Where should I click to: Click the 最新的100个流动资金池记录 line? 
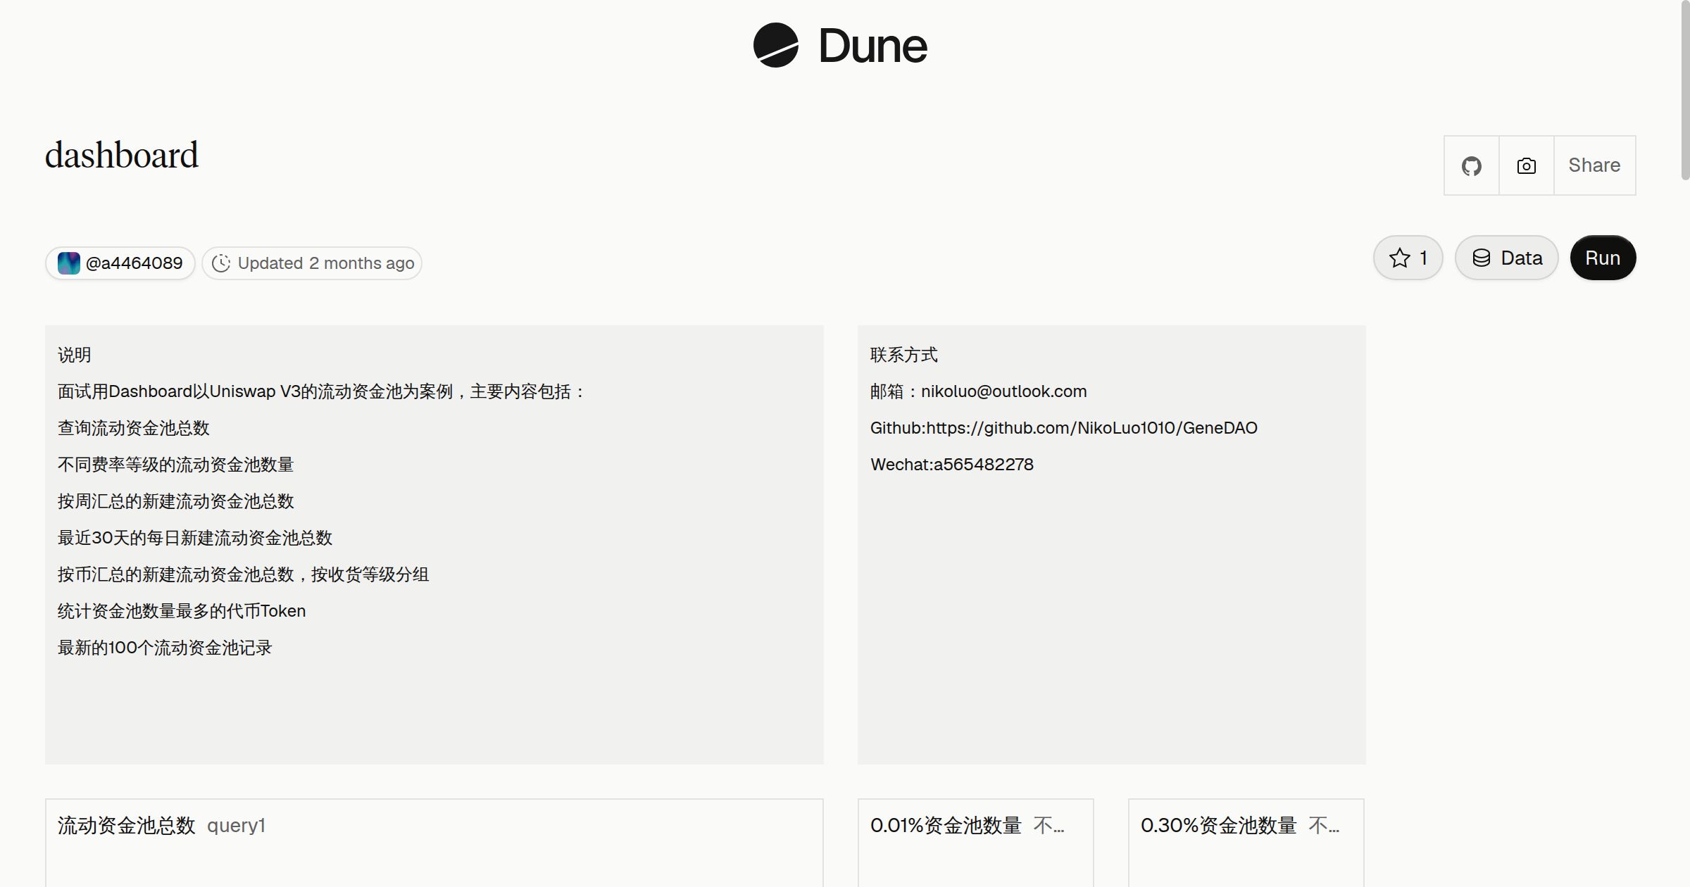coord(165,648)
